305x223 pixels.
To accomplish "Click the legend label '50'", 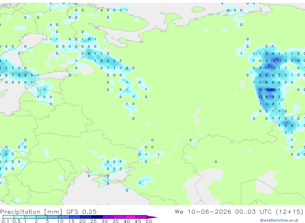I will click(x=149, y=221).
